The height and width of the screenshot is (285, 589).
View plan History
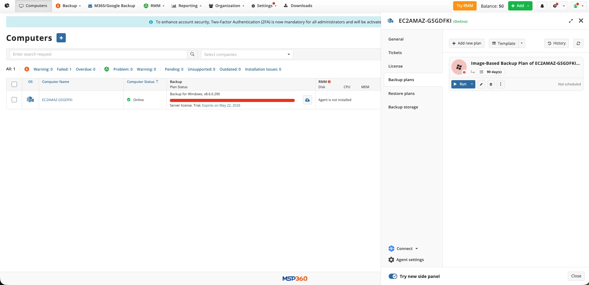click(x=557, y=43)
